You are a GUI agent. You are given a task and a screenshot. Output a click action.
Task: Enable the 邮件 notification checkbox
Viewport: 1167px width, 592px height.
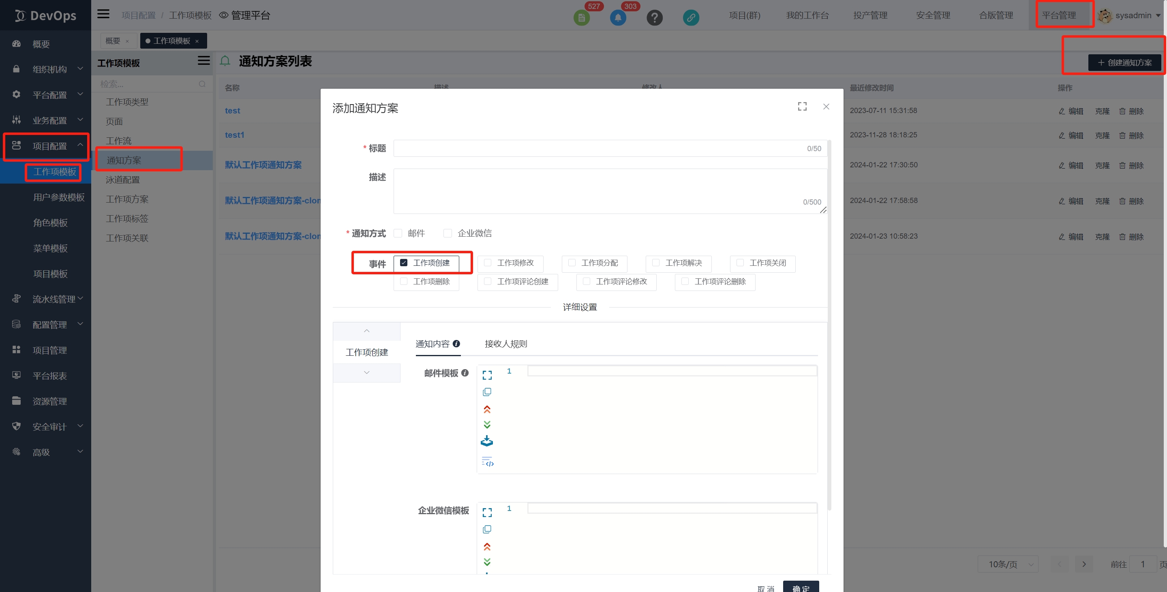coord(398,233)
